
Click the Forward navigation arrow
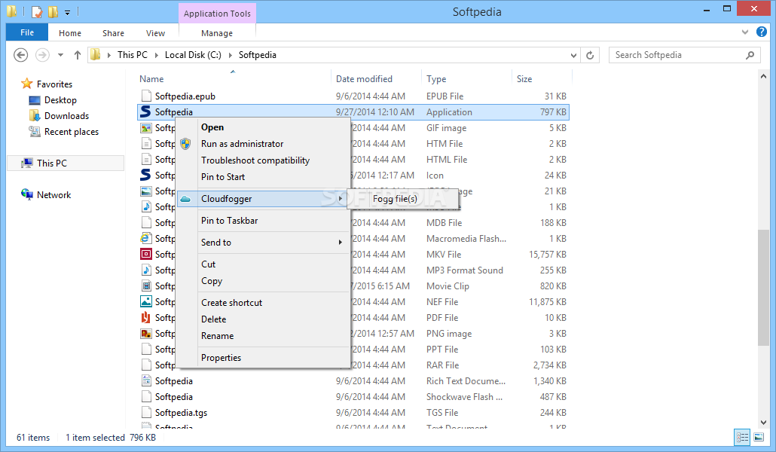click(x=42, y=55)
